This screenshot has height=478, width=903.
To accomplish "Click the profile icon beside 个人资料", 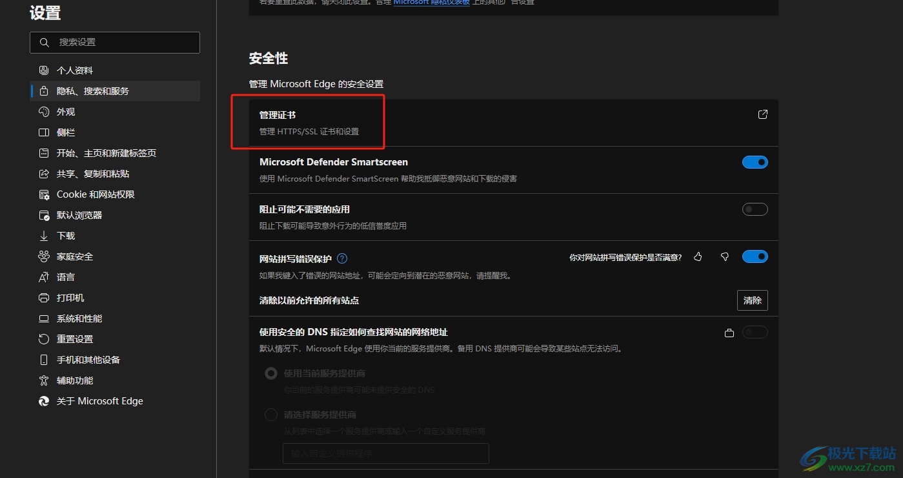I will click(44, 70).
